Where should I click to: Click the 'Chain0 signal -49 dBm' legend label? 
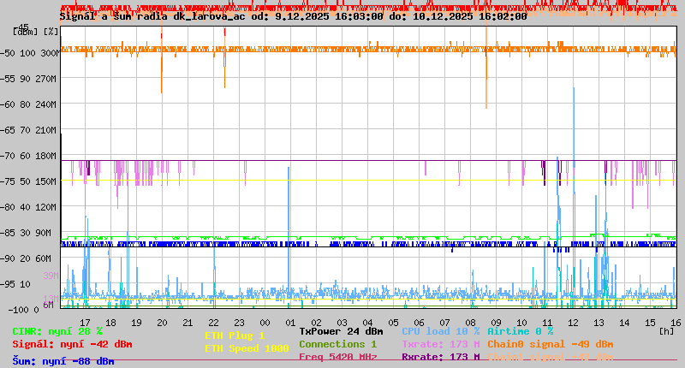pyautogui.click(x=551, y=344)
